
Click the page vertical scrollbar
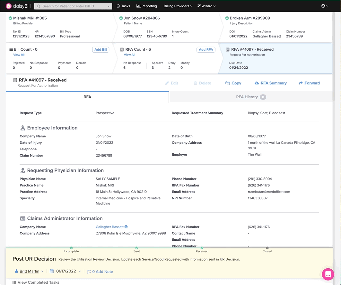334,56
